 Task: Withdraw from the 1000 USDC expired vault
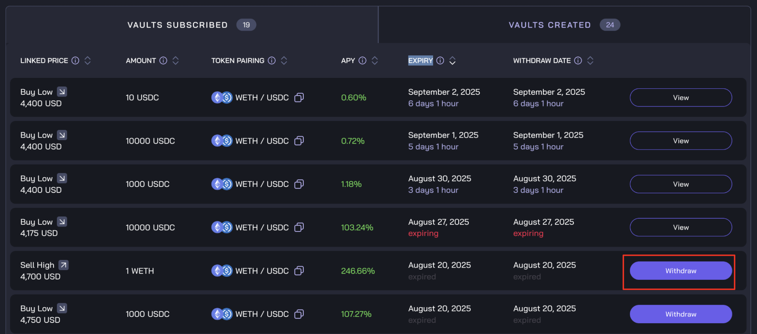coord(680,314)
